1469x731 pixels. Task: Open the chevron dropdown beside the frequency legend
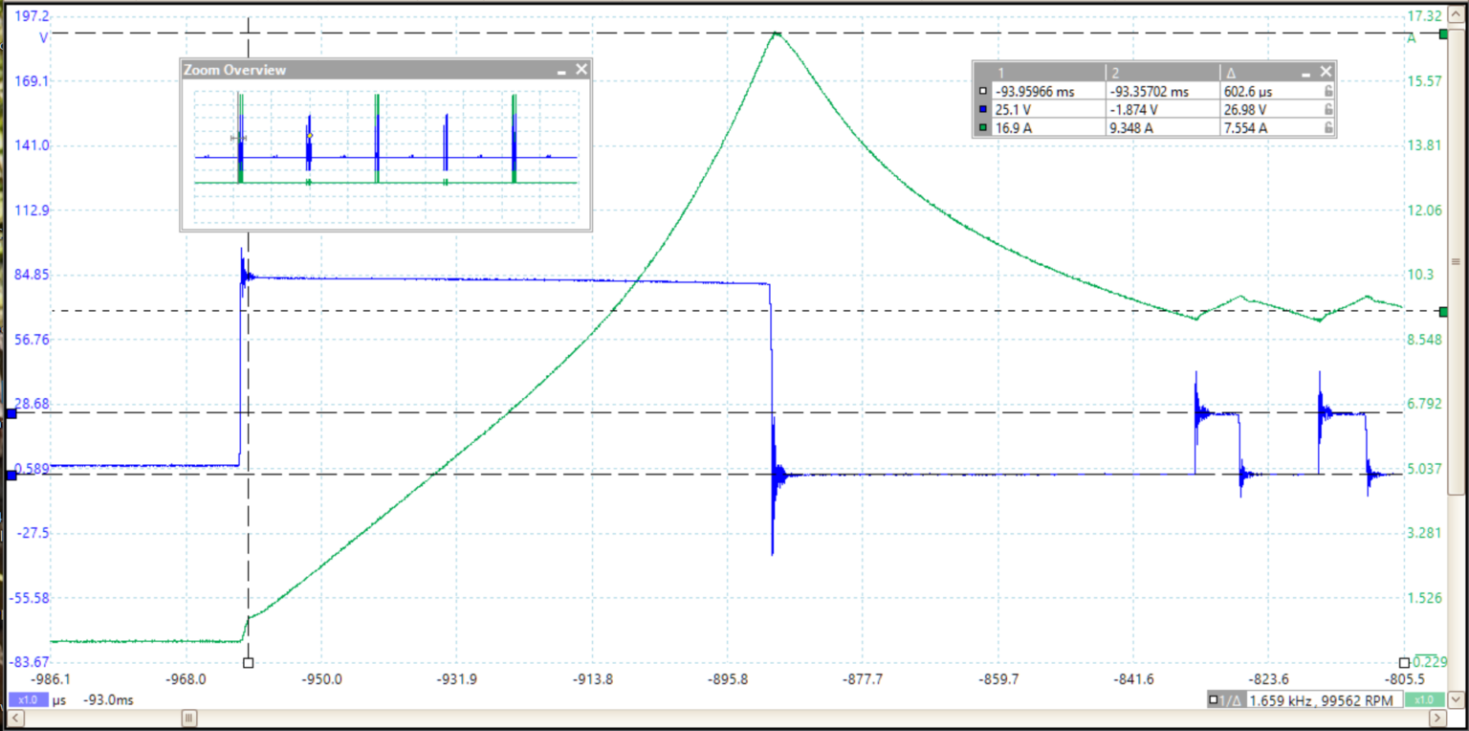pos(1455,699)
